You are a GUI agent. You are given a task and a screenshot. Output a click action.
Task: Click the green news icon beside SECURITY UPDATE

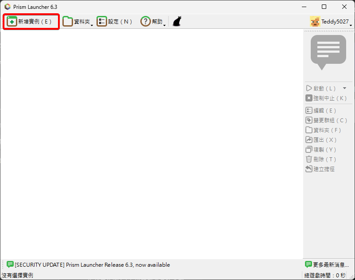point(10,264)
